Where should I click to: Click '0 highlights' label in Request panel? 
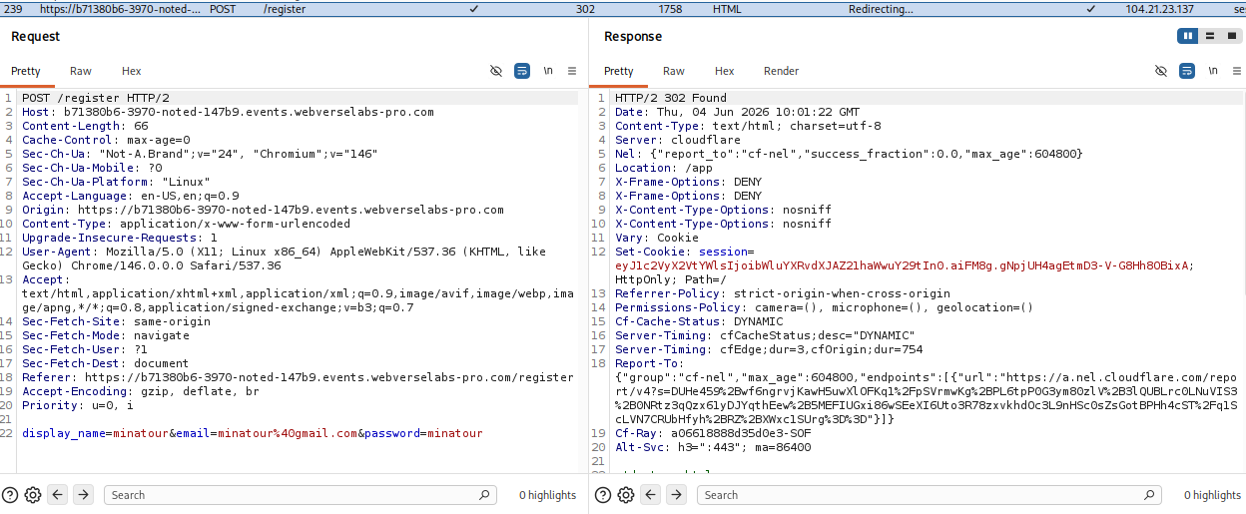coord(547,495)
